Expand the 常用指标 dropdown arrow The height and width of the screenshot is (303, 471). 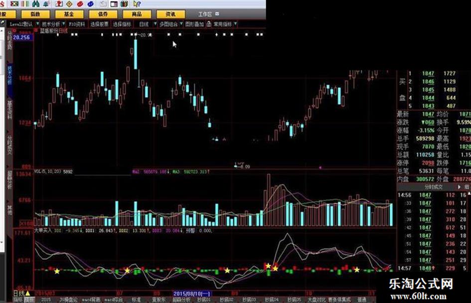(235, 24)
